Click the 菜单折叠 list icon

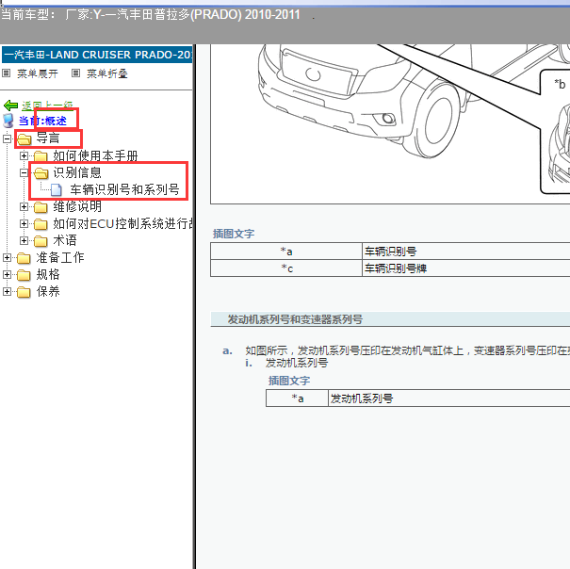click(x=75, y=73)
